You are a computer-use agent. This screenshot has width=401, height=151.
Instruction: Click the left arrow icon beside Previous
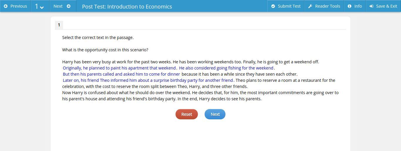pos(6,6)
